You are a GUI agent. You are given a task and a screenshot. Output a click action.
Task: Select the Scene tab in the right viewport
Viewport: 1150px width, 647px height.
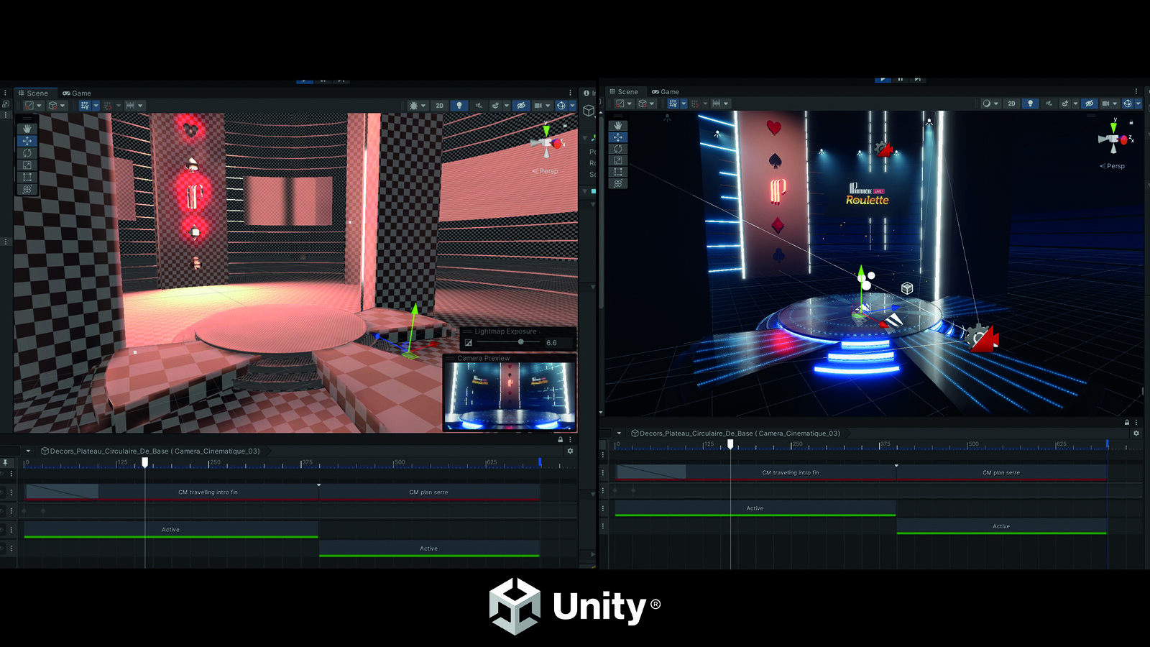pos(627,91)
